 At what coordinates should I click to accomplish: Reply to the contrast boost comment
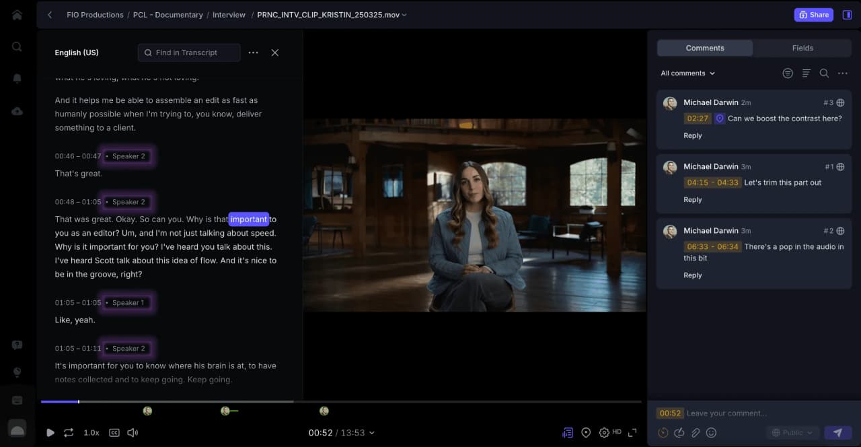point(692,136)
